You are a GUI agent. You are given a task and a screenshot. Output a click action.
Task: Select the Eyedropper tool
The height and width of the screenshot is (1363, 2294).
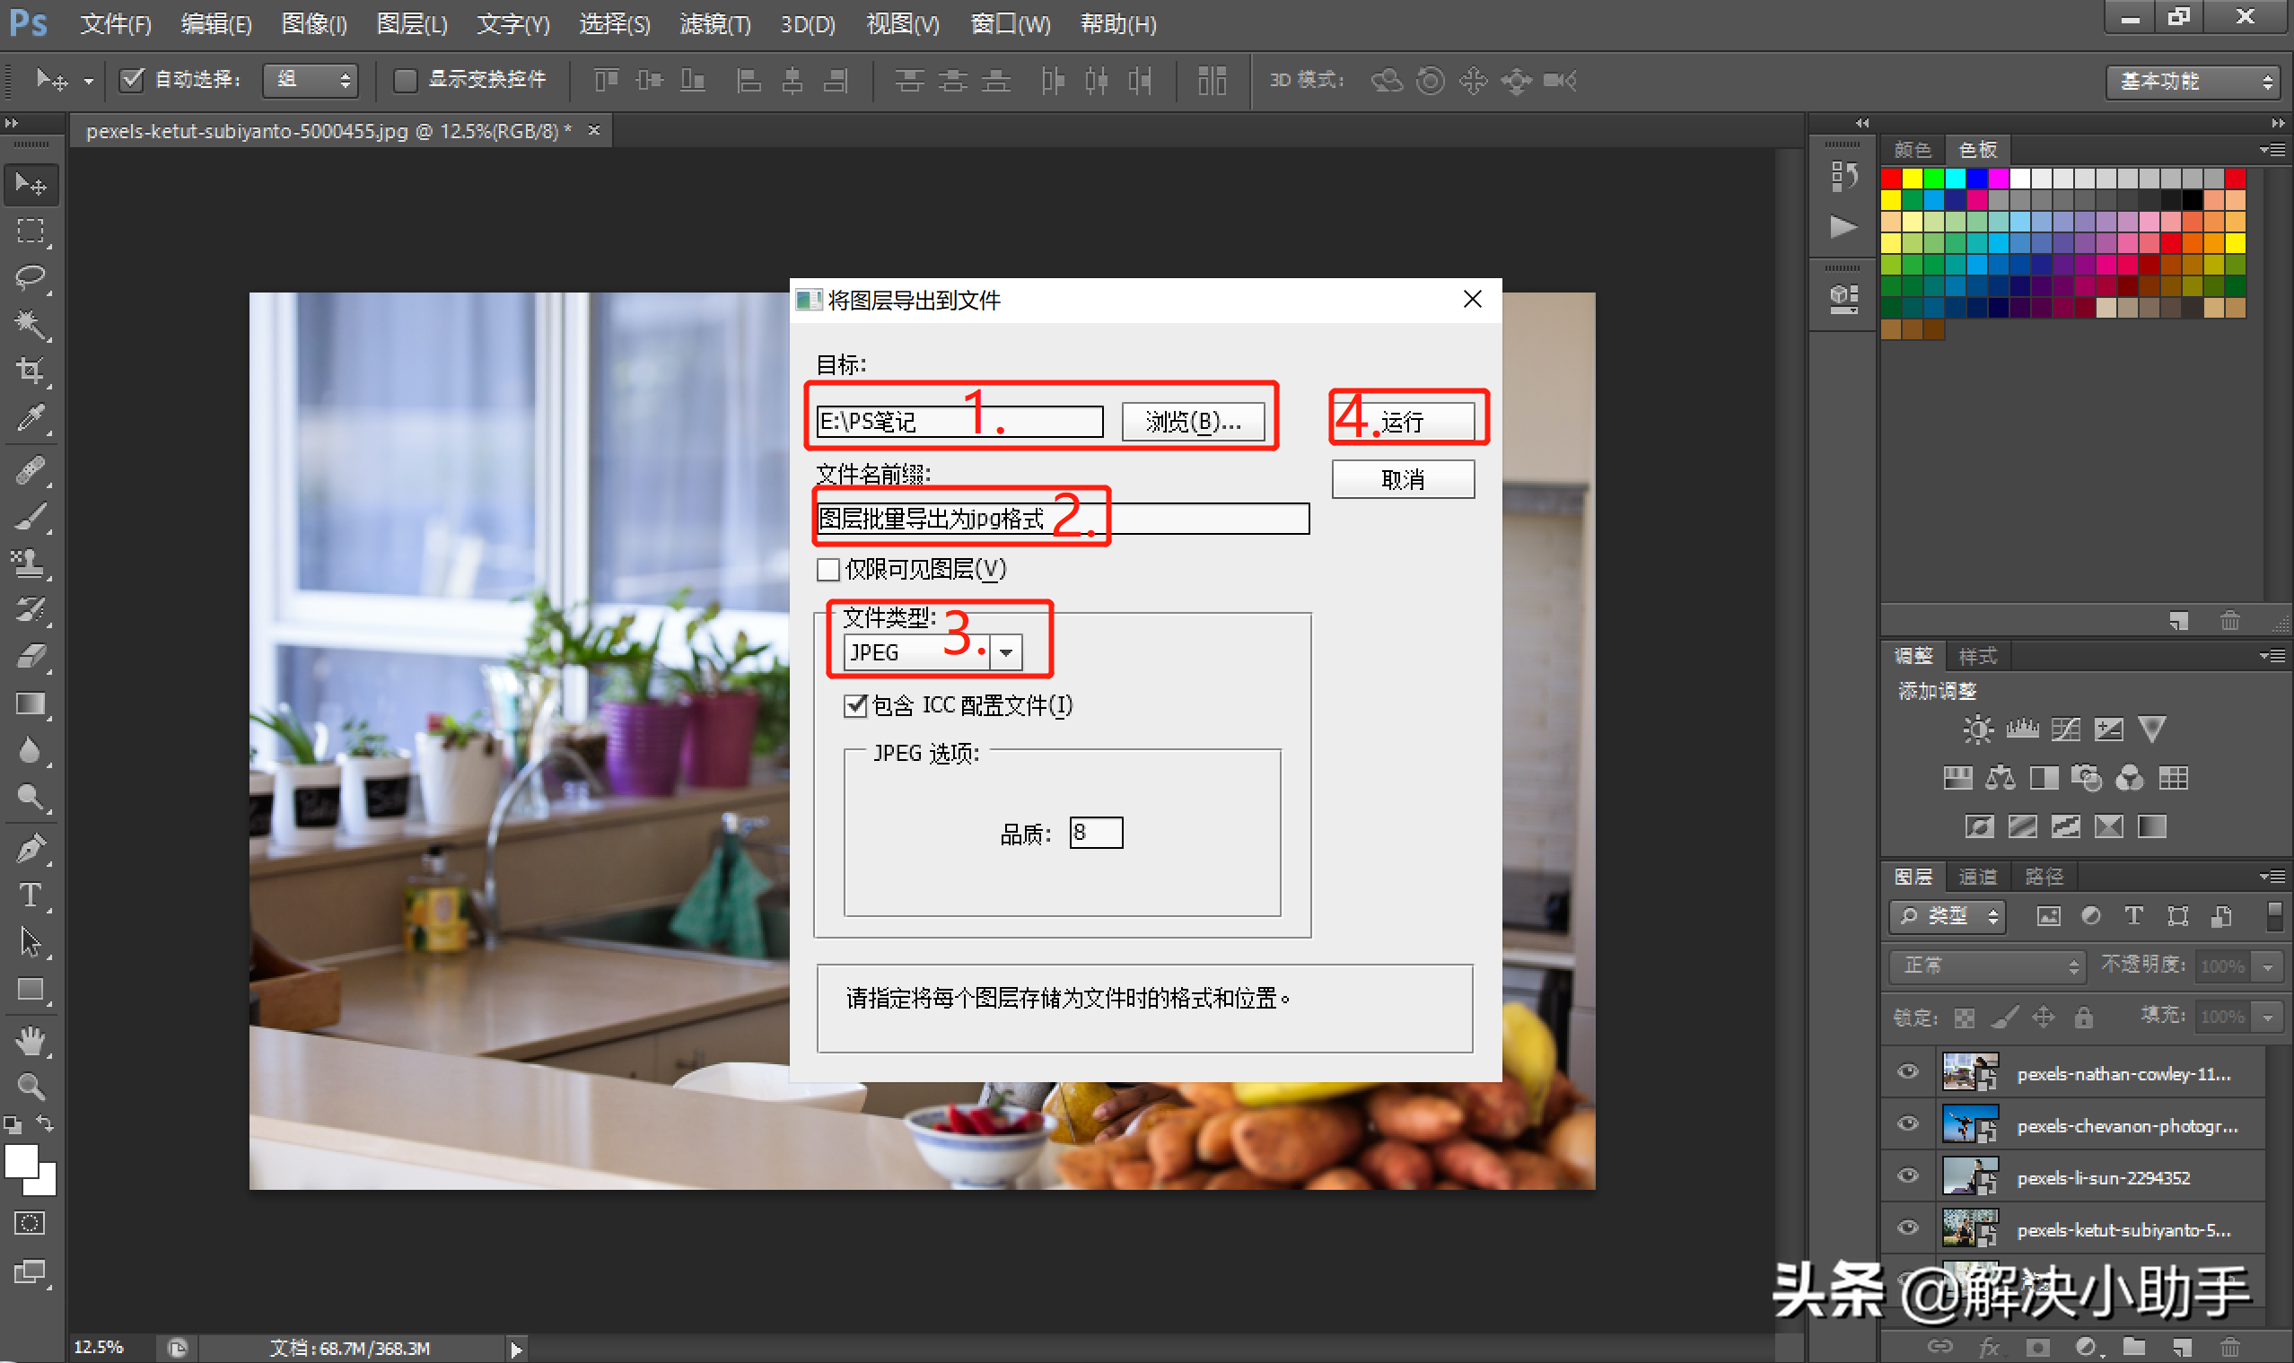(31, 418)
